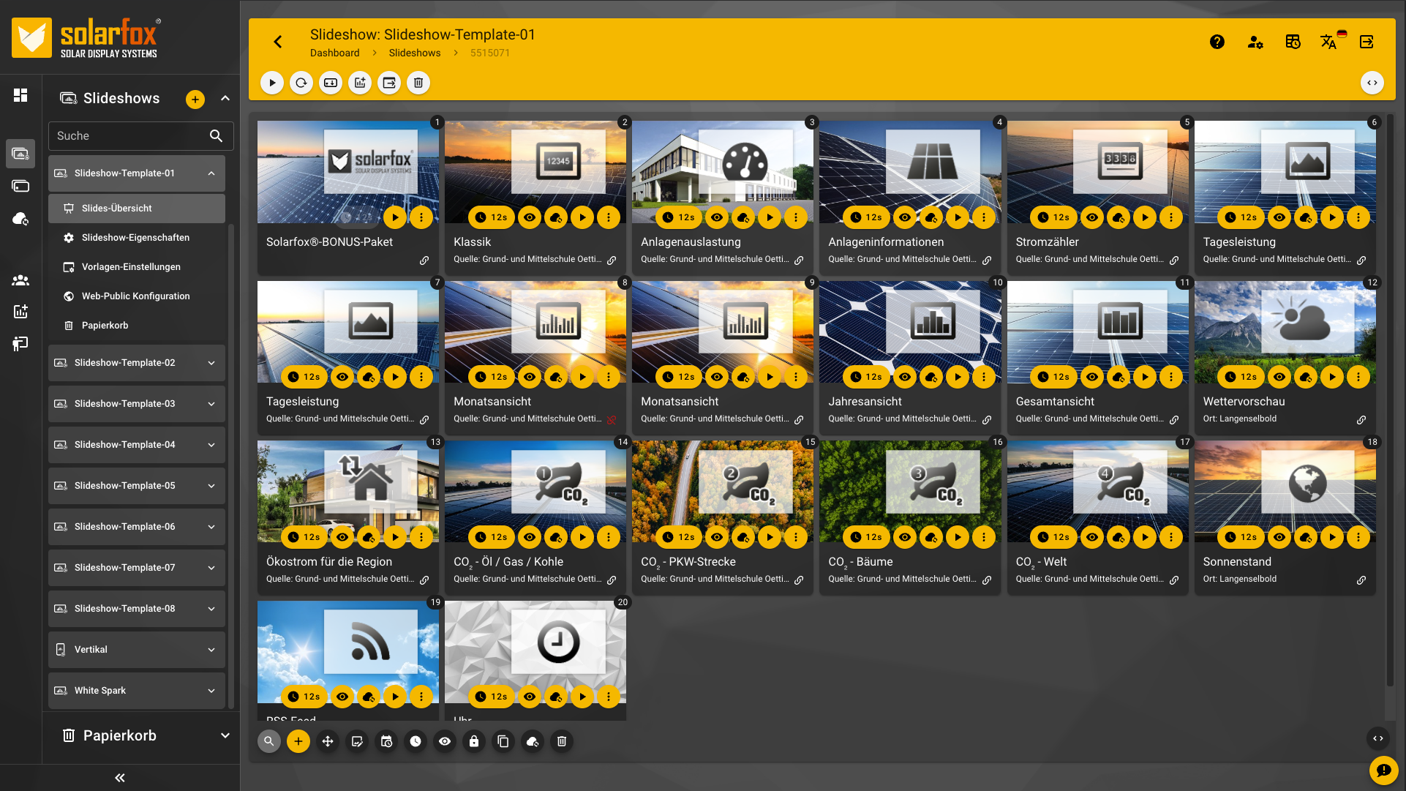The image size is (1406, 791).
Task: Expand the Papierkorb sidebar section
Action: [225, 735]
